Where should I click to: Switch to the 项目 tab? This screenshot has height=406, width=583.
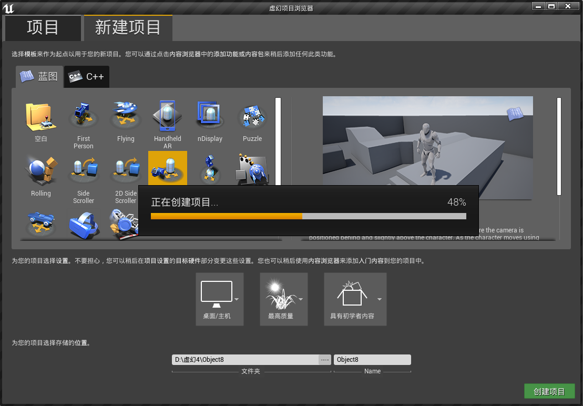[43, 28]
